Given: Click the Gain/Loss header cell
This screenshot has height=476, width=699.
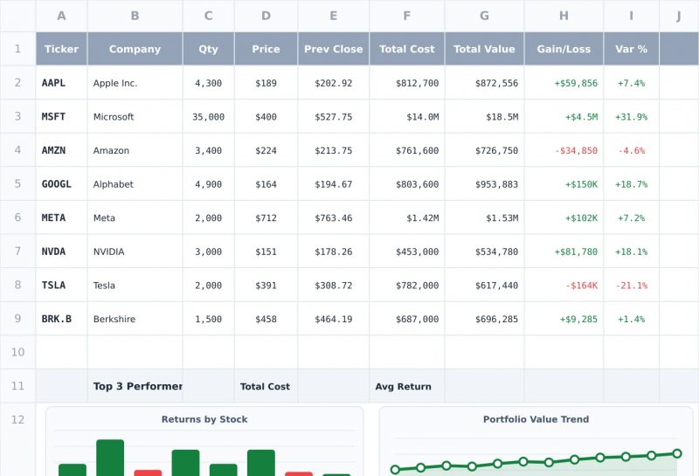Looking at the screenshot, I should point(564,49).
